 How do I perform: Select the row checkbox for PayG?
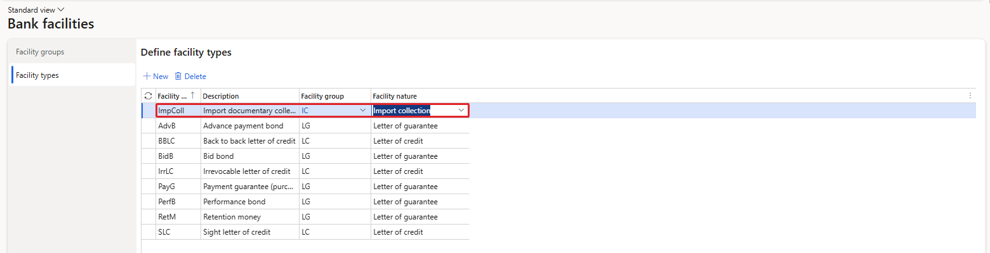(148, 187)
